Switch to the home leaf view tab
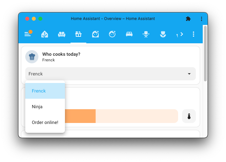Screen dimensions: 226x162 click(45, 34)
